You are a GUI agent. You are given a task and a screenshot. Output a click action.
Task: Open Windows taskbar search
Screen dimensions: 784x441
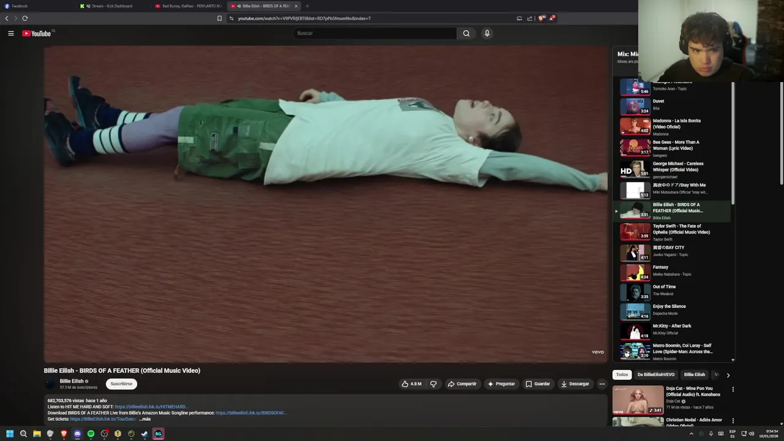(x=23, y=434)
